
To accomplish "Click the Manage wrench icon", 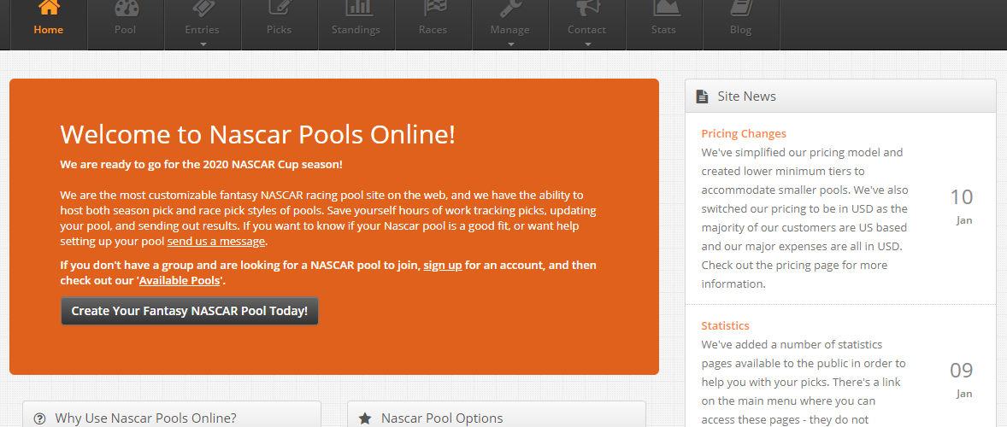I will 510,7.
